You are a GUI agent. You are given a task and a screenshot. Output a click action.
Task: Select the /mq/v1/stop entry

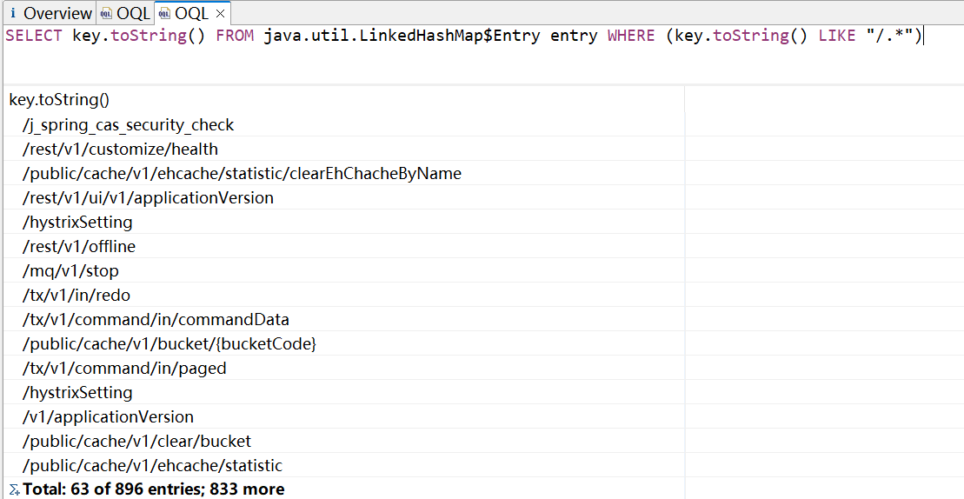(x=70, y=271)
